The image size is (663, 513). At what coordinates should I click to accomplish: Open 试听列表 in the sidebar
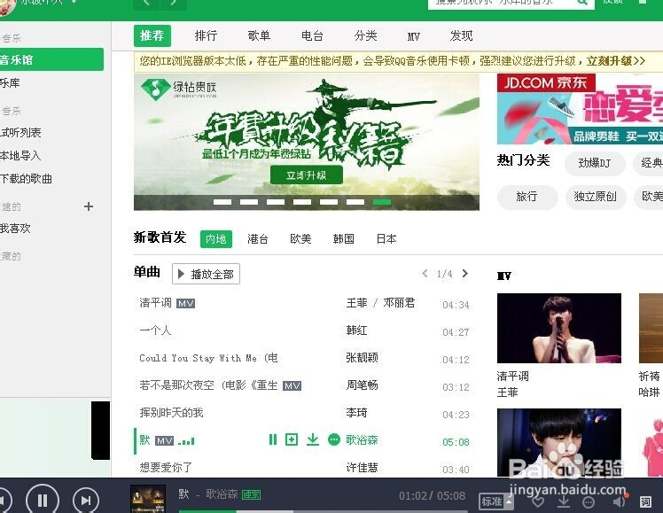tap(20, 133)
